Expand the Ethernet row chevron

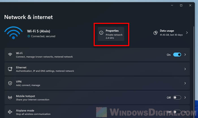[x=185, y=69]
